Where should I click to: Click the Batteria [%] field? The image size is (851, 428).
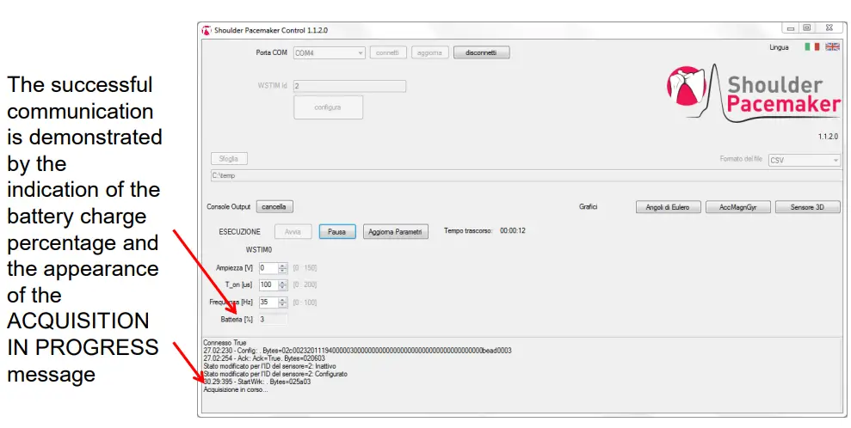[273, 320]
